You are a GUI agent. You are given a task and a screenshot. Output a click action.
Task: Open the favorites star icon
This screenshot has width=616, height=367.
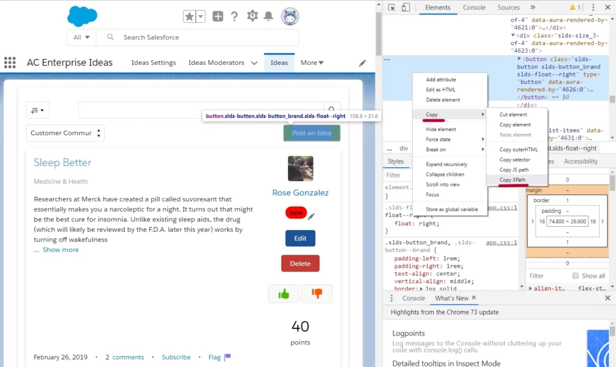(189, 16)
